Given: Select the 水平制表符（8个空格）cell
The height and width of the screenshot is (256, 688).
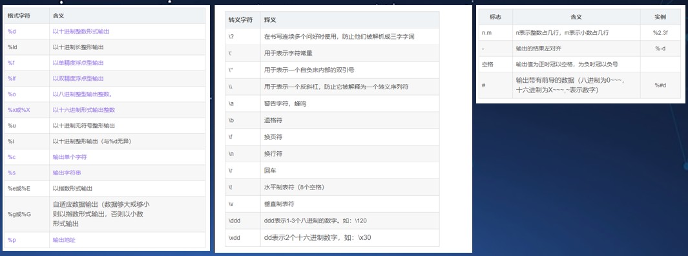Looking at the screenshot, I should (349, 187).
